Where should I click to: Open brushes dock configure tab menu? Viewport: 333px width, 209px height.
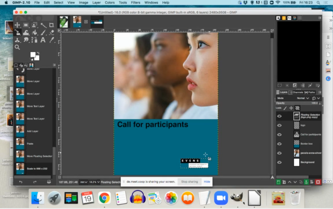point(320,18)
